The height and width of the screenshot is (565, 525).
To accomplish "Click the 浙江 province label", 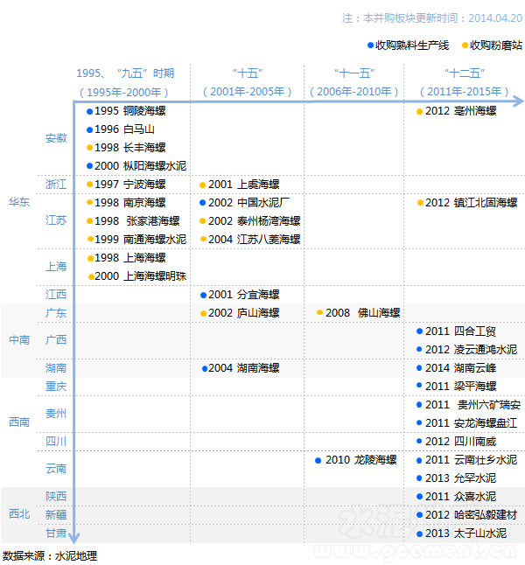I will (x=56, y=185).
